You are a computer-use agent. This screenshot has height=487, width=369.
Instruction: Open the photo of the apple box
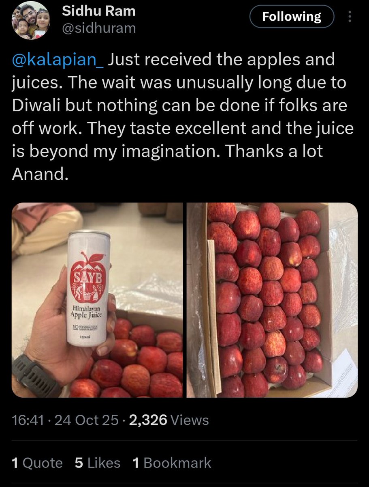[x=272, y=300]
